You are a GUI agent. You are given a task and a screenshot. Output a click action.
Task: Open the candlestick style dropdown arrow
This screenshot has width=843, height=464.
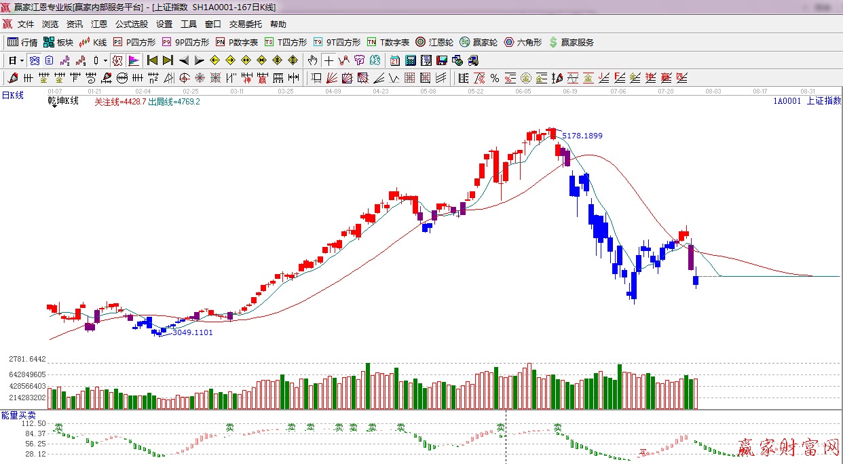pyautogui.click(x=105, y=60)
